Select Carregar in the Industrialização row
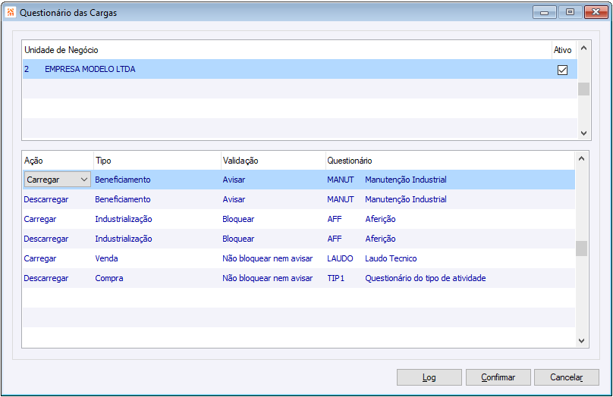The image size is (613, 397). click(x=40, y=219)
